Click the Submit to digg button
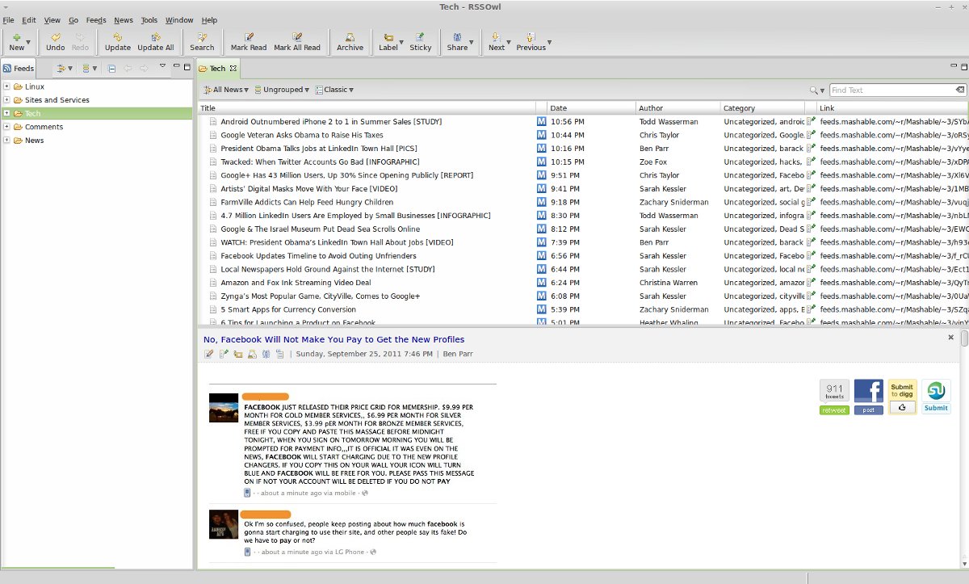The image size is (969, 584). [x=902, y=397]
